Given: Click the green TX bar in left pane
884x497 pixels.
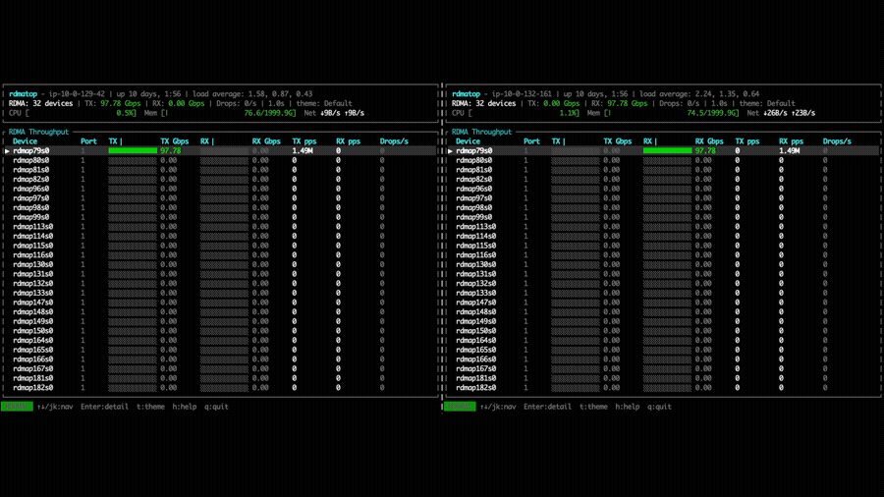Looking at the screenshot, I should [x=133, y=151].
